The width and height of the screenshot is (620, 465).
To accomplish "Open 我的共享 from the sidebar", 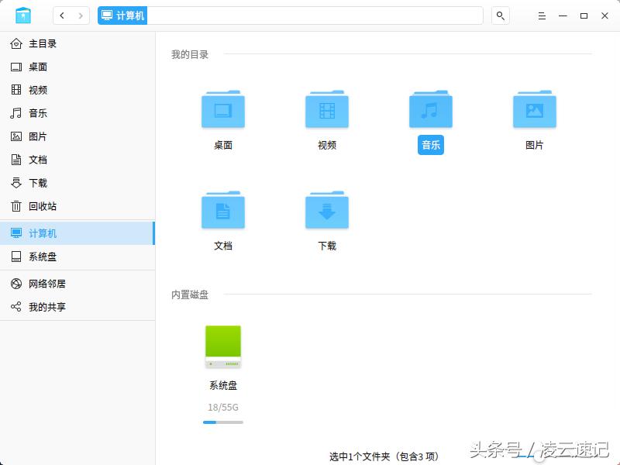I will point(37,307).
